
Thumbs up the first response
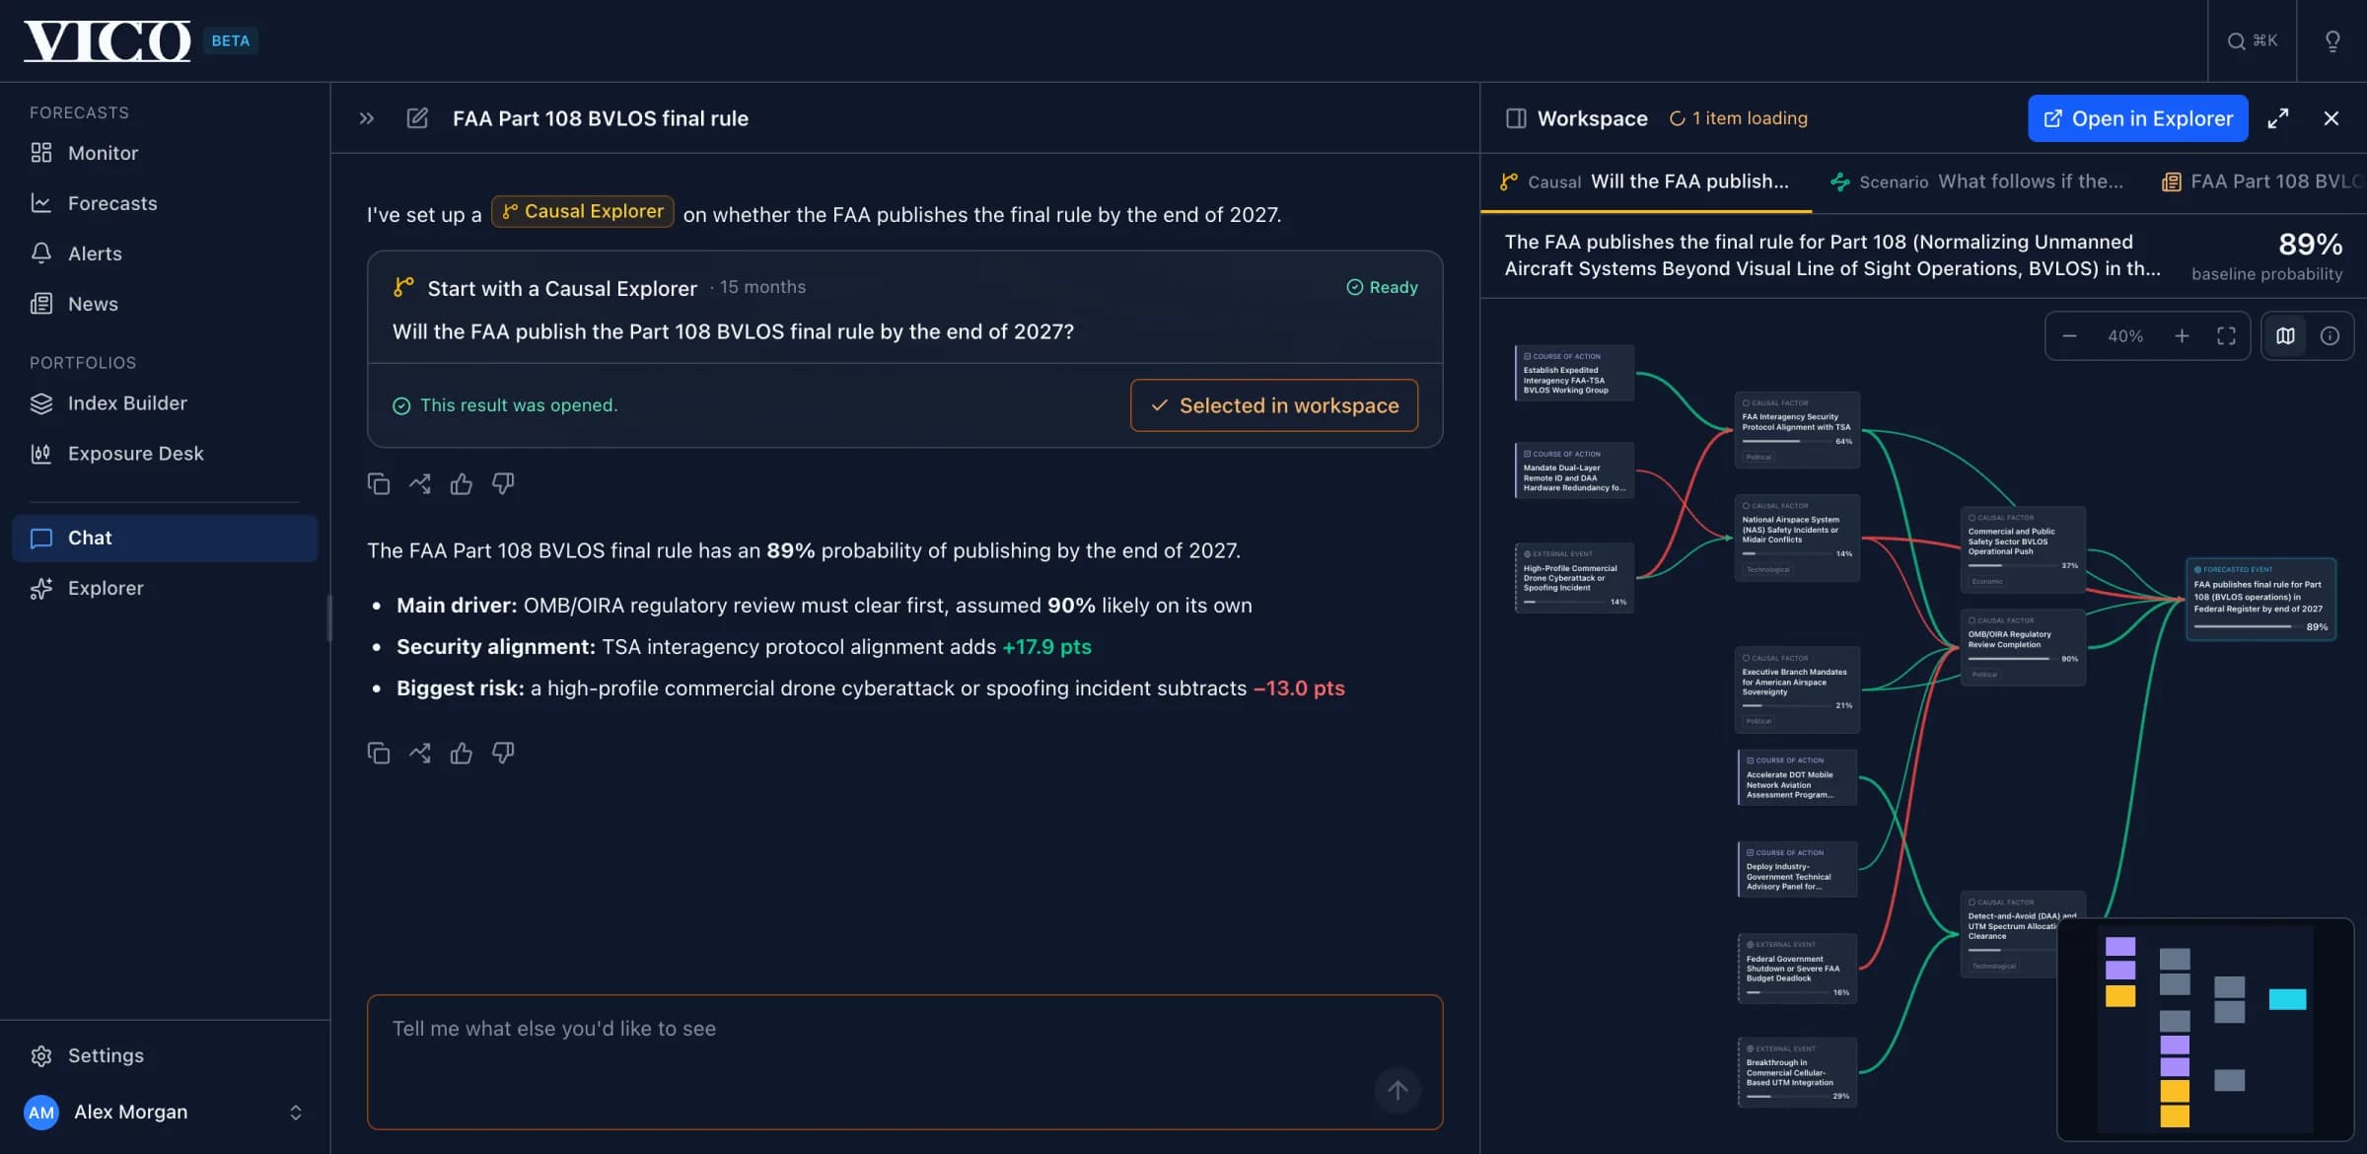(x=462, y=483)
